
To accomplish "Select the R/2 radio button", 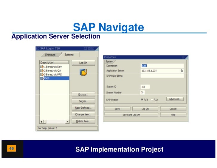I will [152, 99].
